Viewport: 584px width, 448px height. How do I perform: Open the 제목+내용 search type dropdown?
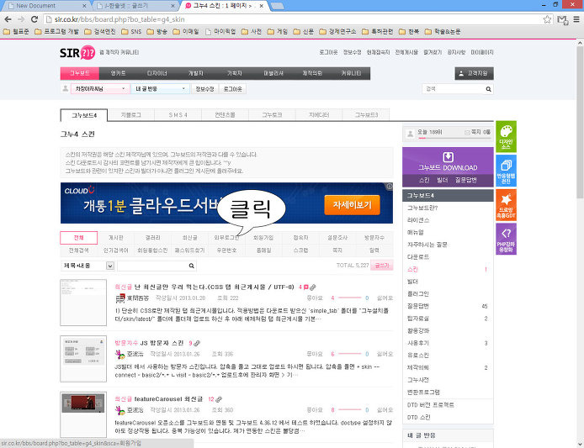[x=88, y=266]
